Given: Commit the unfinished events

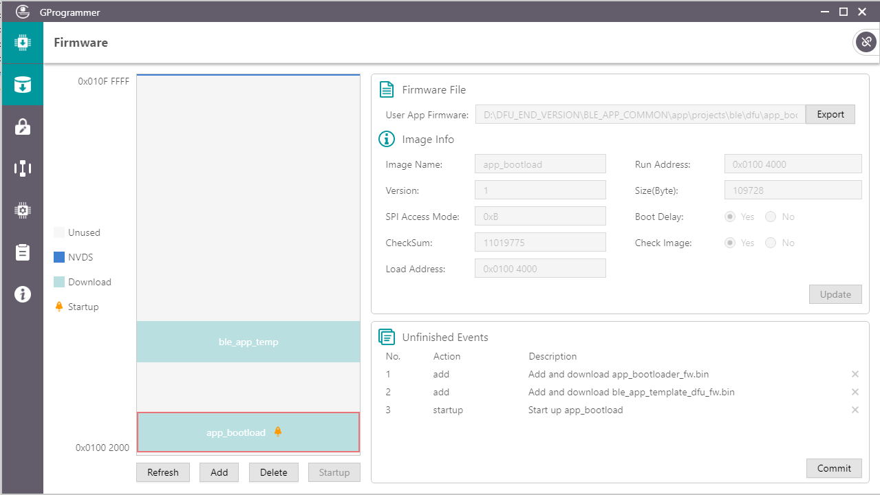Looking at the screenshot, I should pos(834,468).
